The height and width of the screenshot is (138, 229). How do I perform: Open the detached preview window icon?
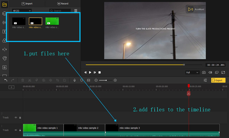pos(217,72)
